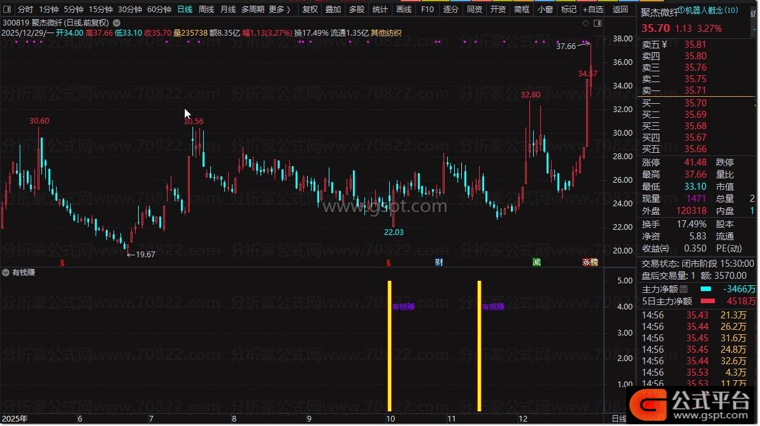
Task: Click the 涨榜 marker icon
Action: point(590,262)
